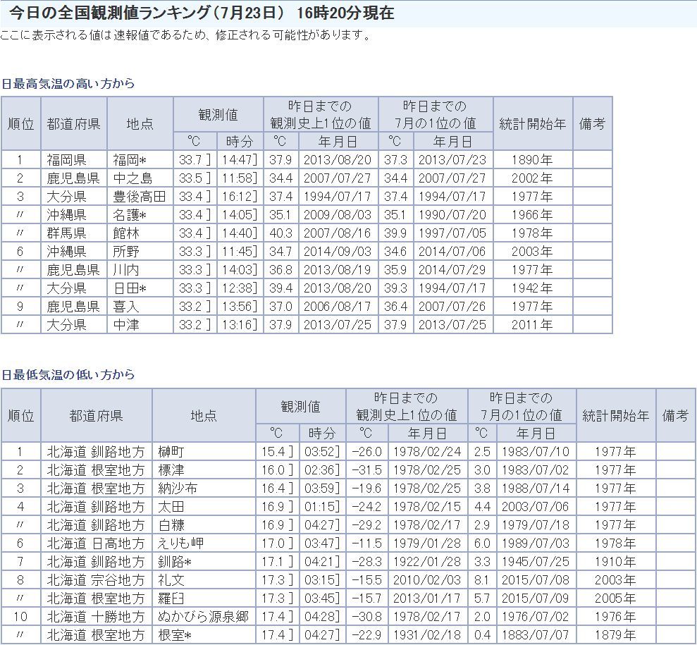
Task: Click the ぬかびら源泉郷 station cell
Action: (203, 617)
